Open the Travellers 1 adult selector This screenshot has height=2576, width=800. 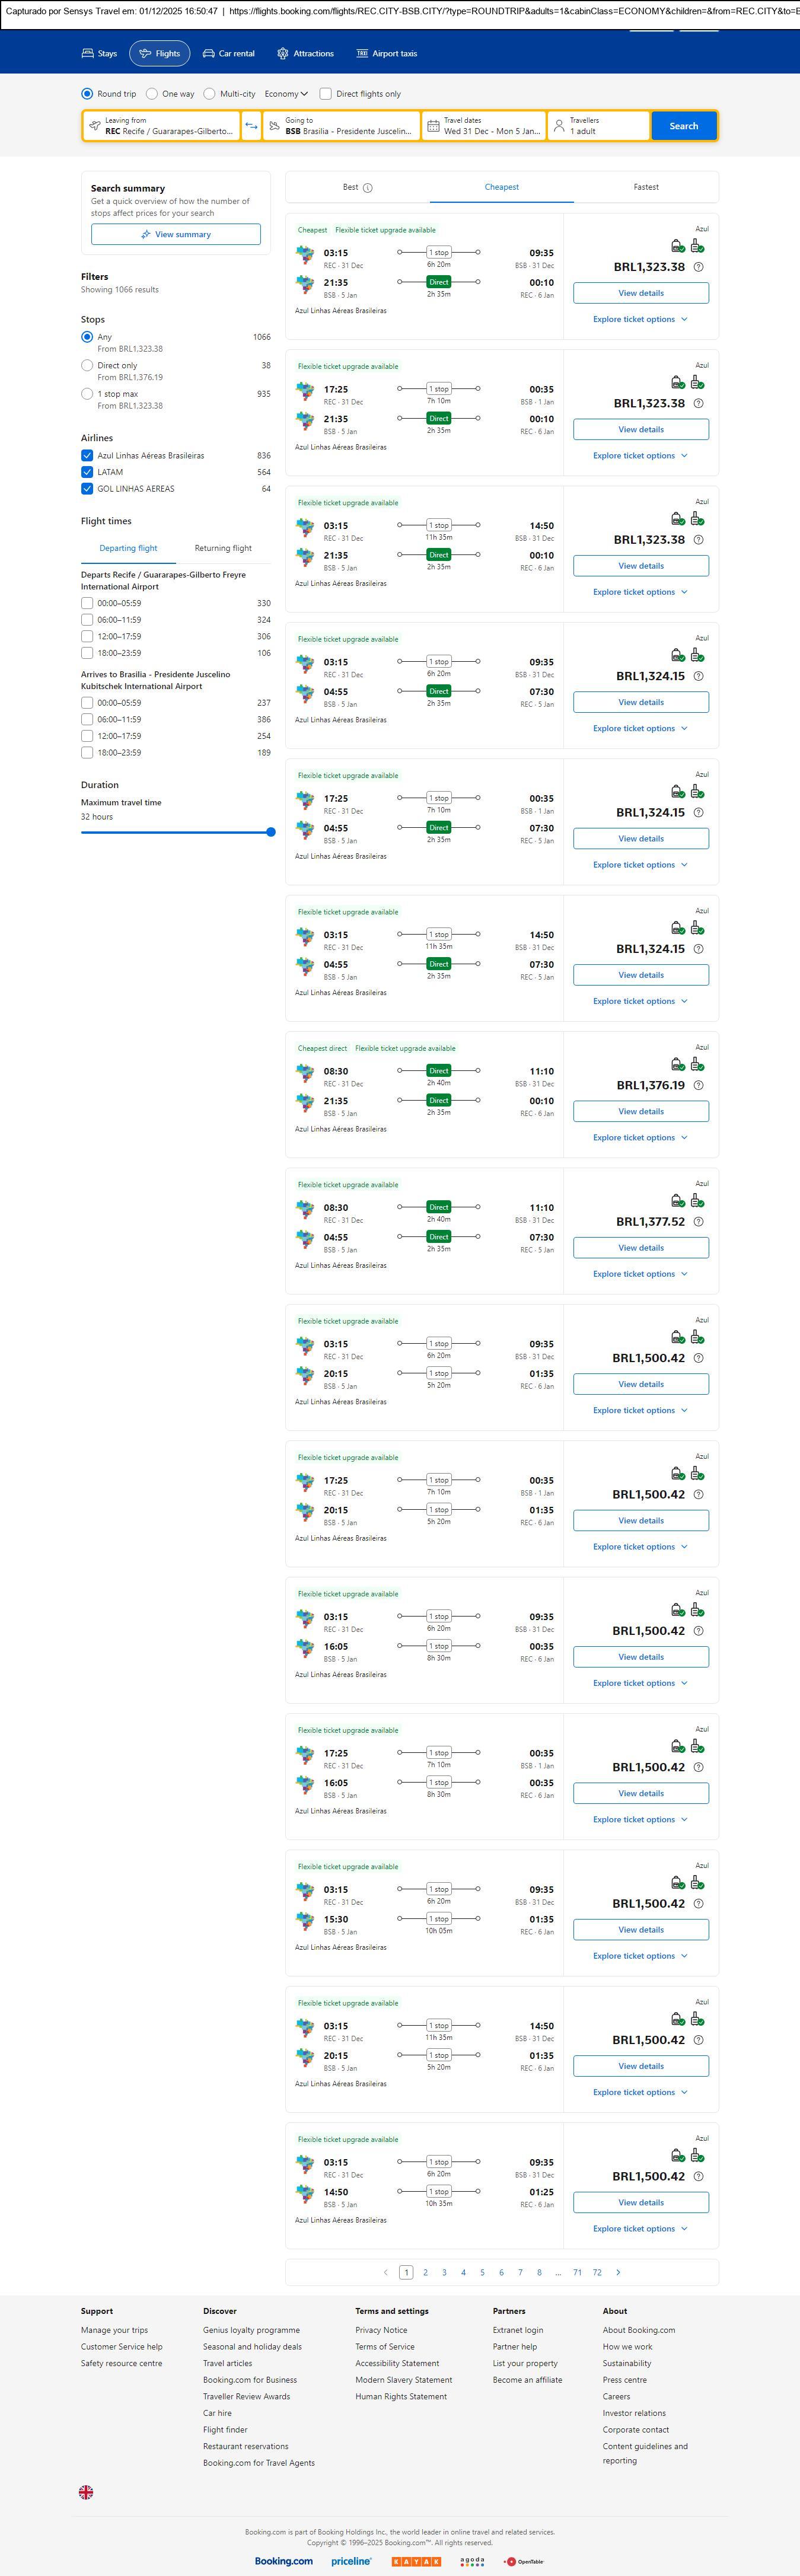[597, 126]
